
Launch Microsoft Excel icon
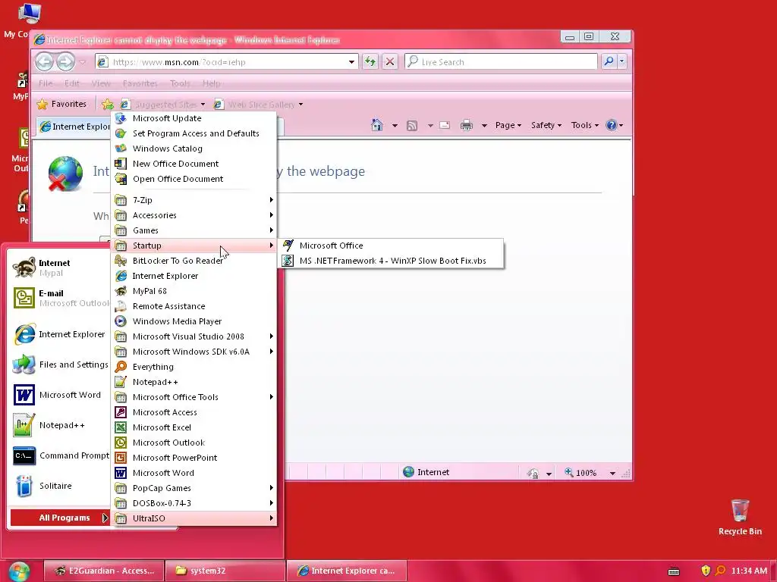(x=121, y=427)
